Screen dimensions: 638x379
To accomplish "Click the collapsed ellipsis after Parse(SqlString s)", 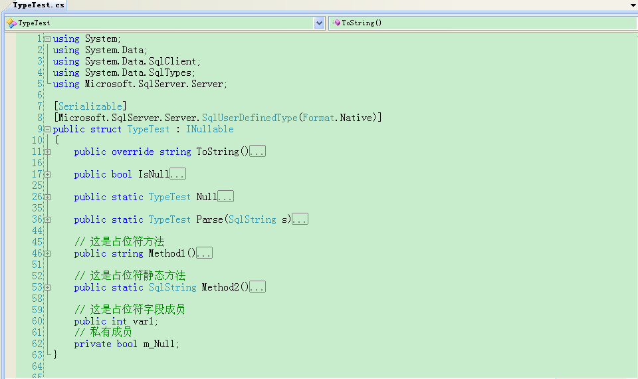I will [x=300, y=219].
